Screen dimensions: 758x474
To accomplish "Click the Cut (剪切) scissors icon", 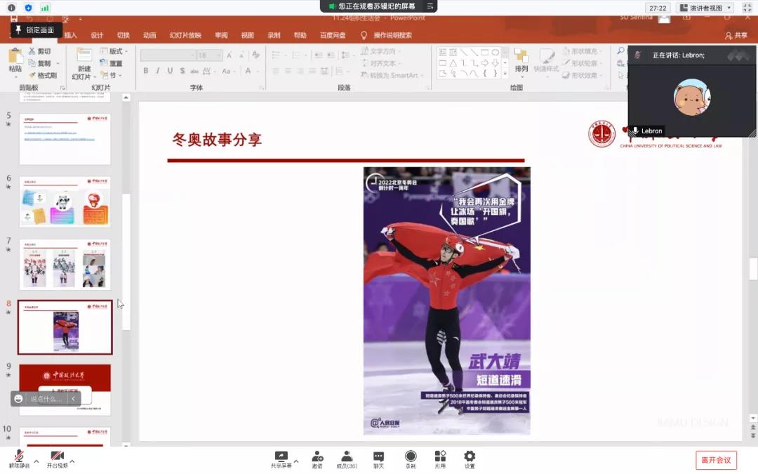I will point(32,51).
